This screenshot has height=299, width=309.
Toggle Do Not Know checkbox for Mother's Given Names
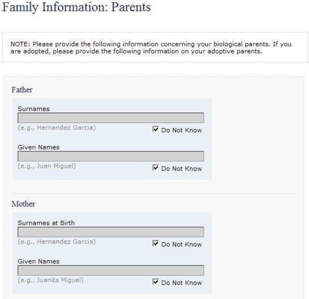156,282
